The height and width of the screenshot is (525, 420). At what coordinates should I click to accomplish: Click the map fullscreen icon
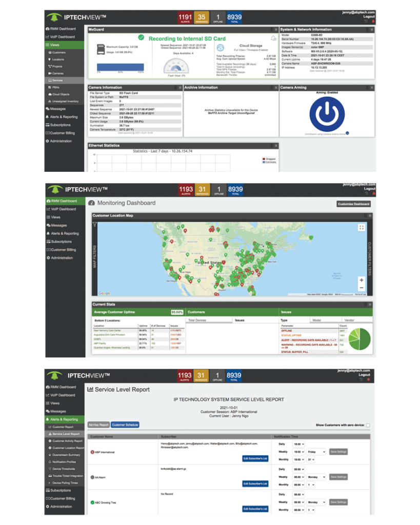pyautogui.click(x=362, y=227)
